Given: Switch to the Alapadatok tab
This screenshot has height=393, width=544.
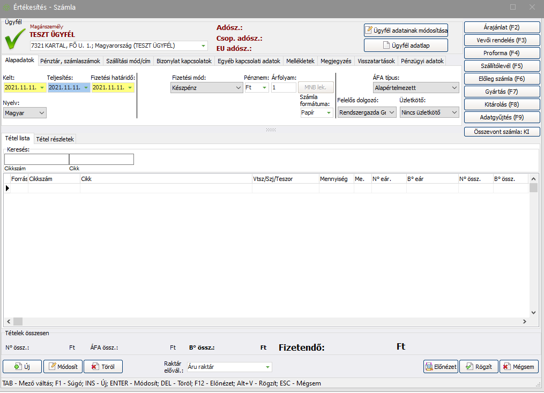Looking at the screenshot, I should coord(20,60).
